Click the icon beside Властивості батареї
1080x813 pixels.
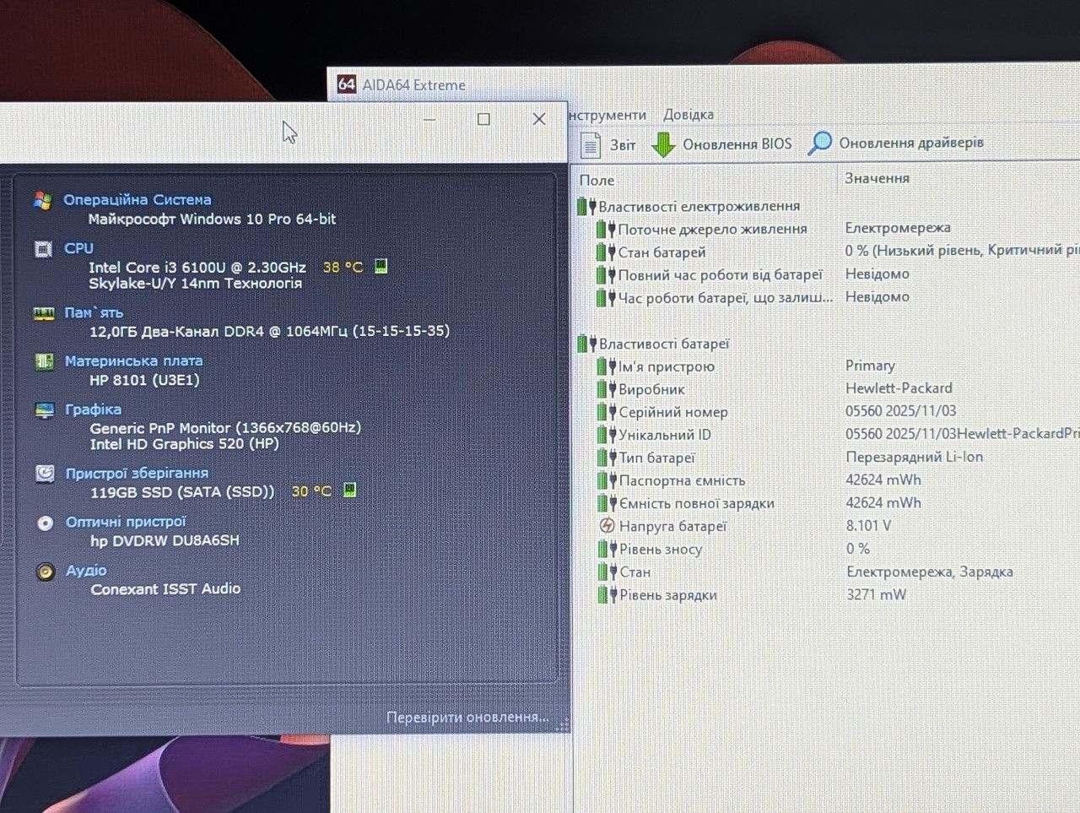point(587,344)
